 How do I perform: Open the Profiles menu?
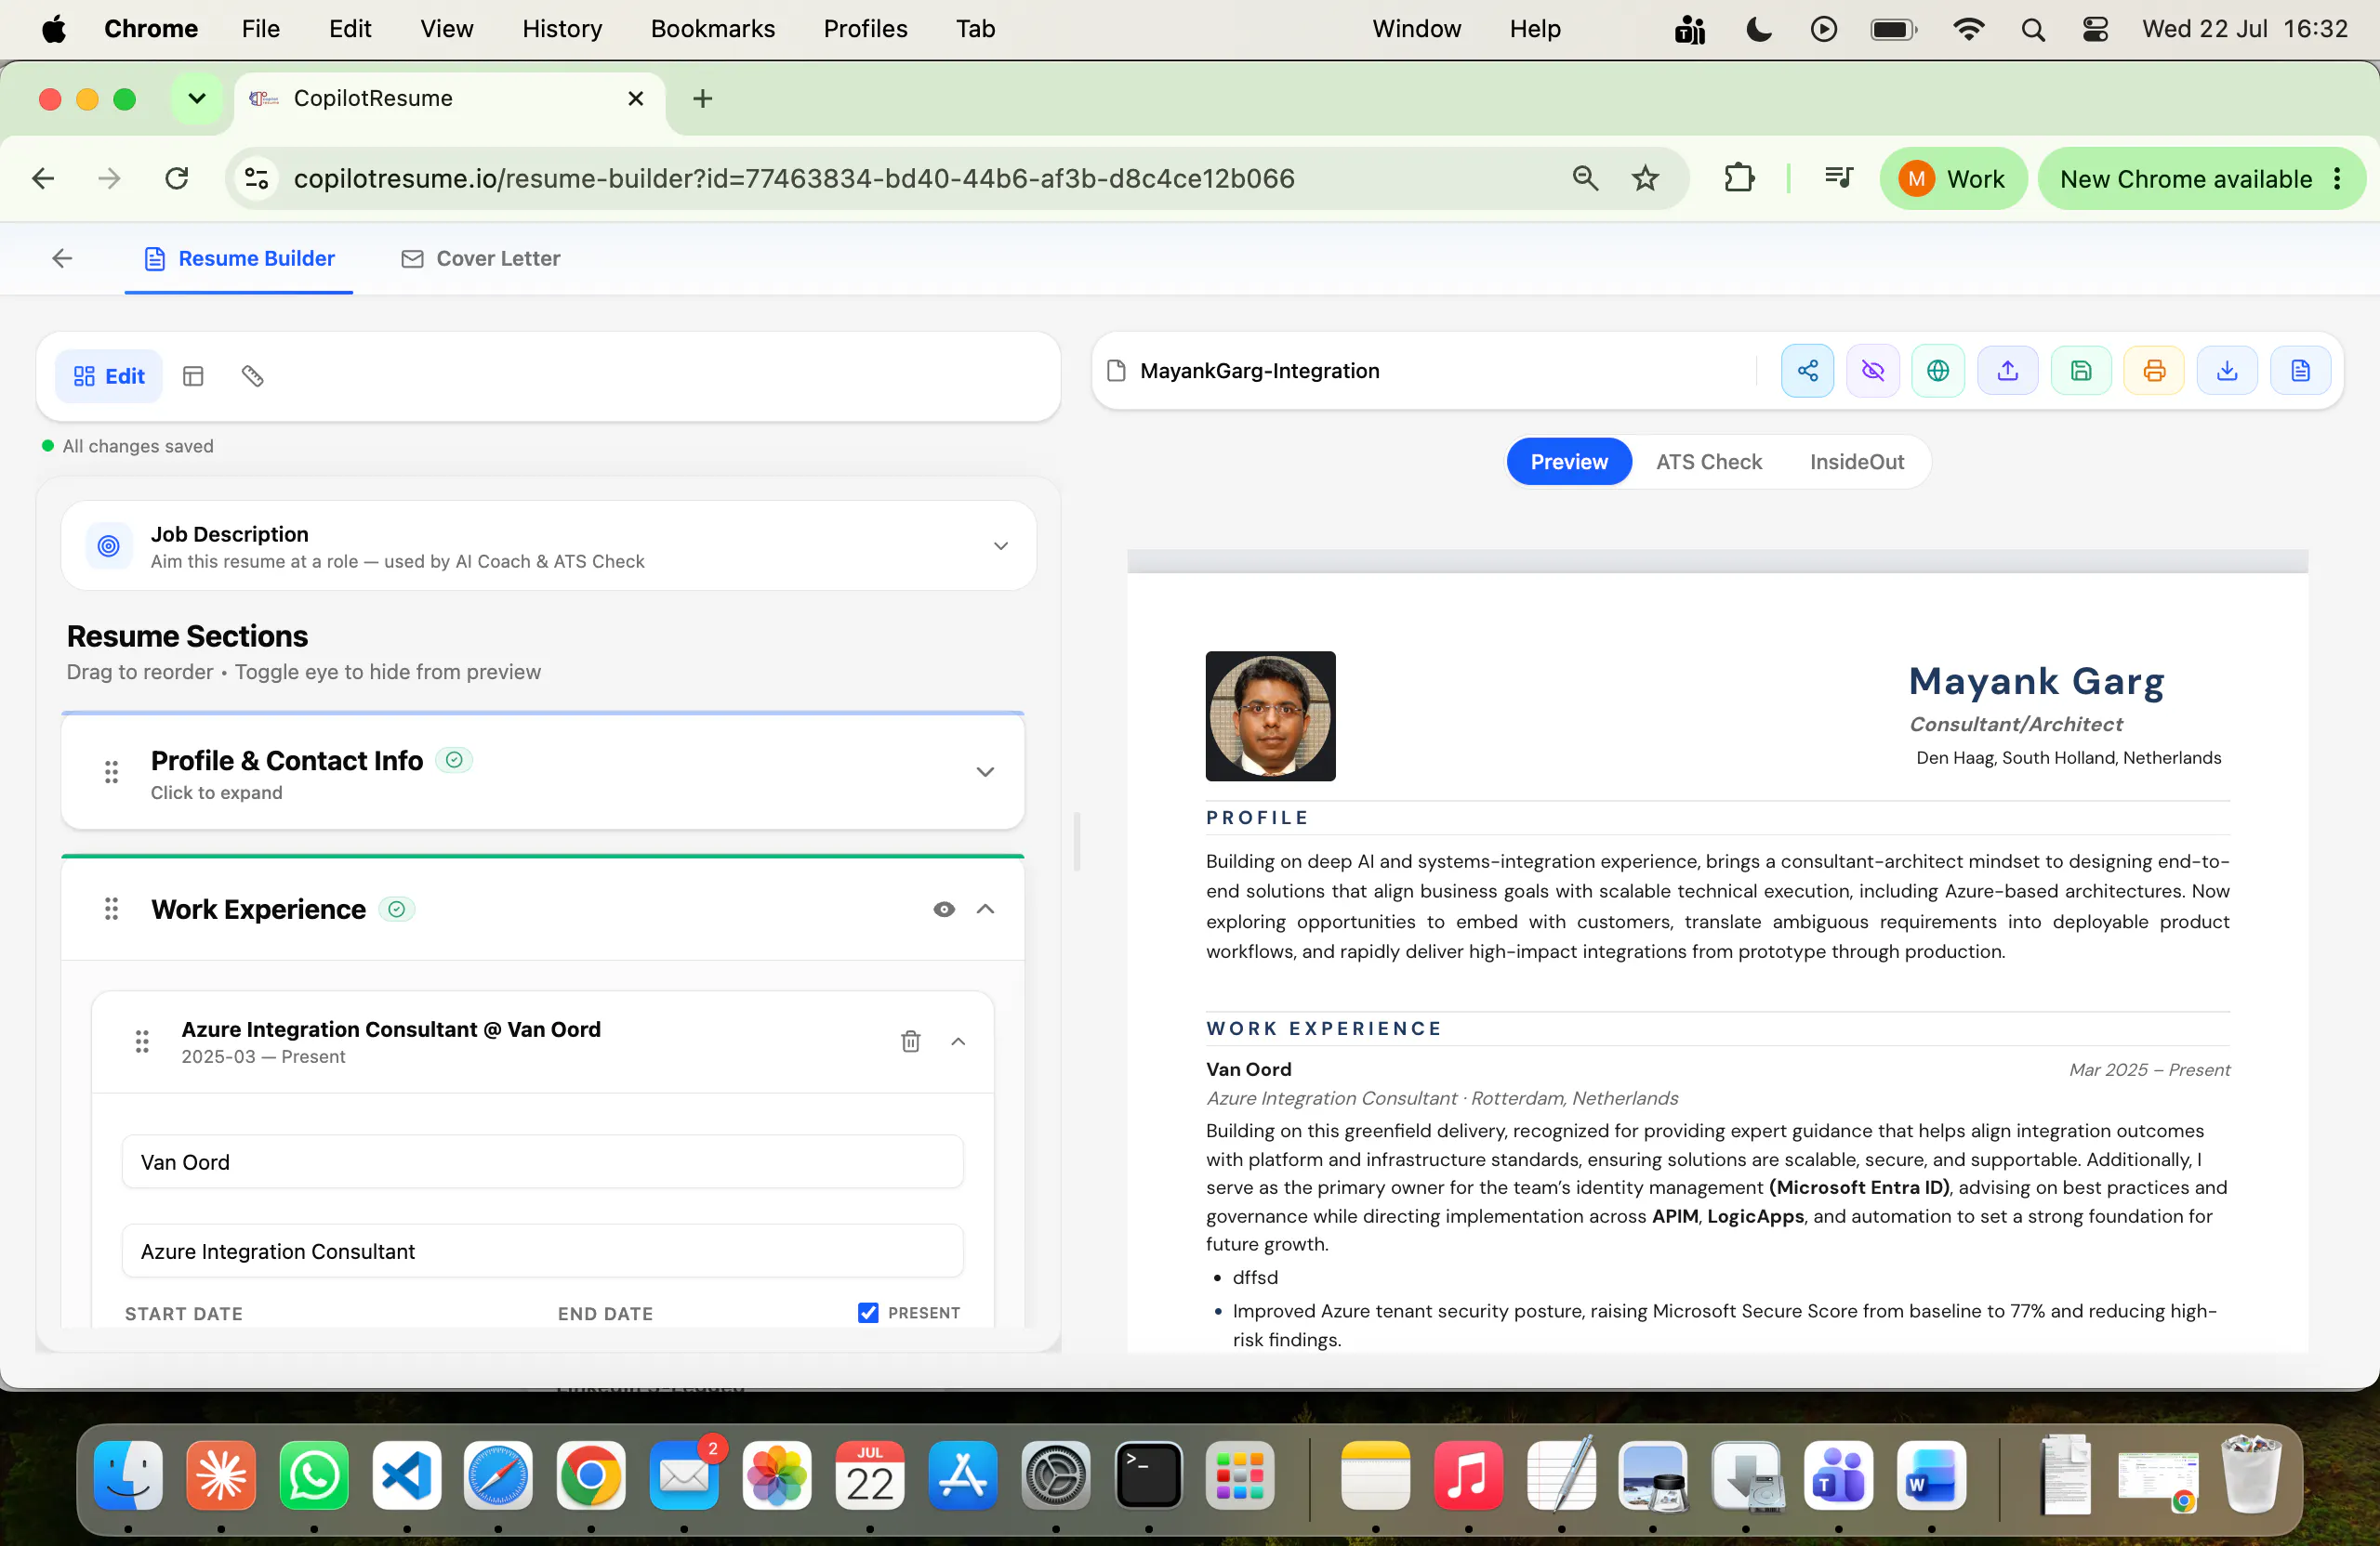click(x=865, y=29)
